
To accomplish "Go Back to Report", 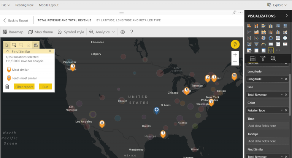I will click(16, 20).
